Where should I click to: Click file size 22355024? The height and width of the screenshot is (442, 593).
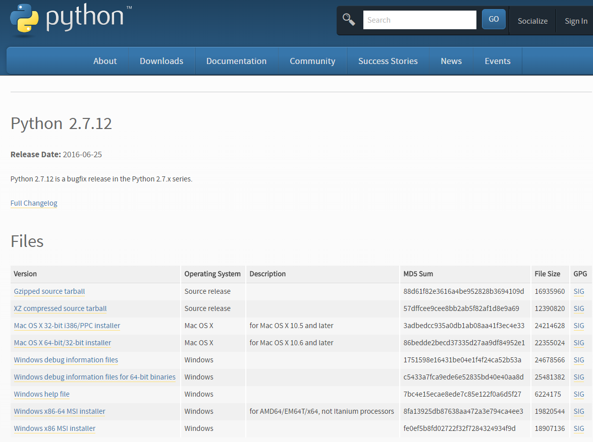pyautogui.click(x=550, y=343)
